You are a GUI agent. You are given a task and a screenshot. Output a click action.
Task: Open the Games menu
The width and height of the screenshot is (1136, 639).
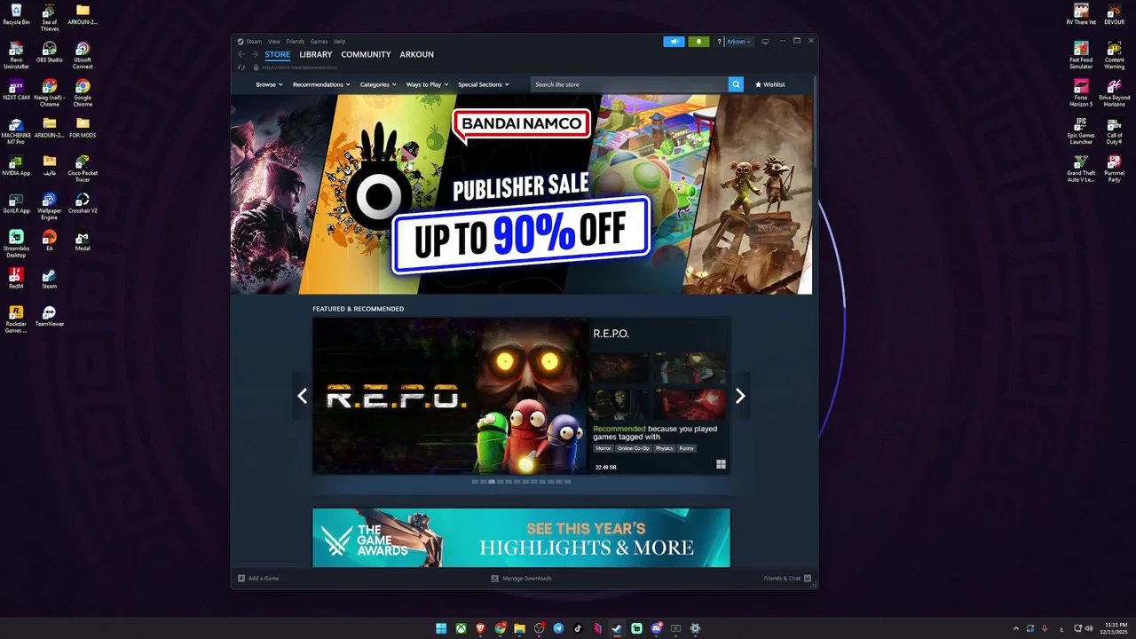click(x=319, y=42)
